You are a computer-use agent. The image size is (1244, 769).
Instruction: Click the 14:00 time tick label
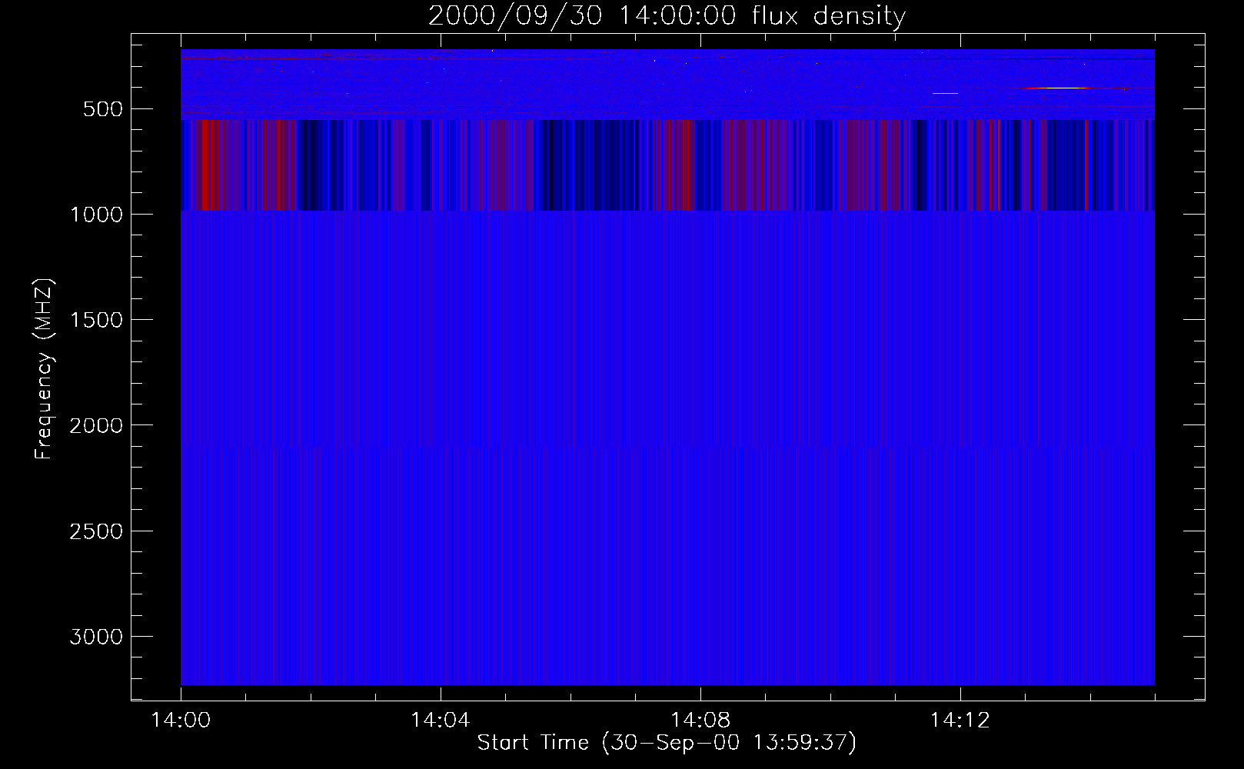tap(181, 721)
